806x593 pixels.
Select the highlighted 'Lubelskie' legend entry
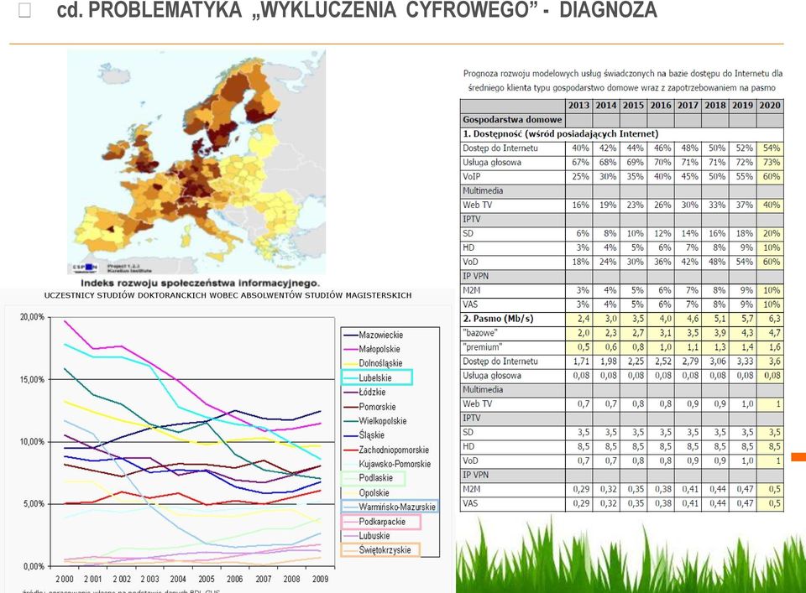coord(377,377)
